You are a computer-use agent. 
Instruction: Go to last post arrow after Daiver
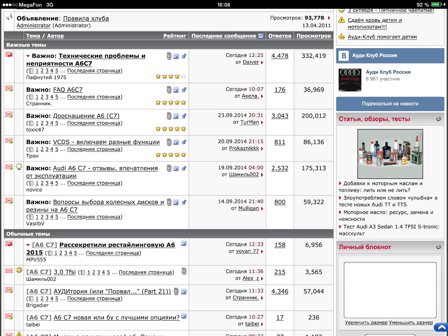pos(262,62)
